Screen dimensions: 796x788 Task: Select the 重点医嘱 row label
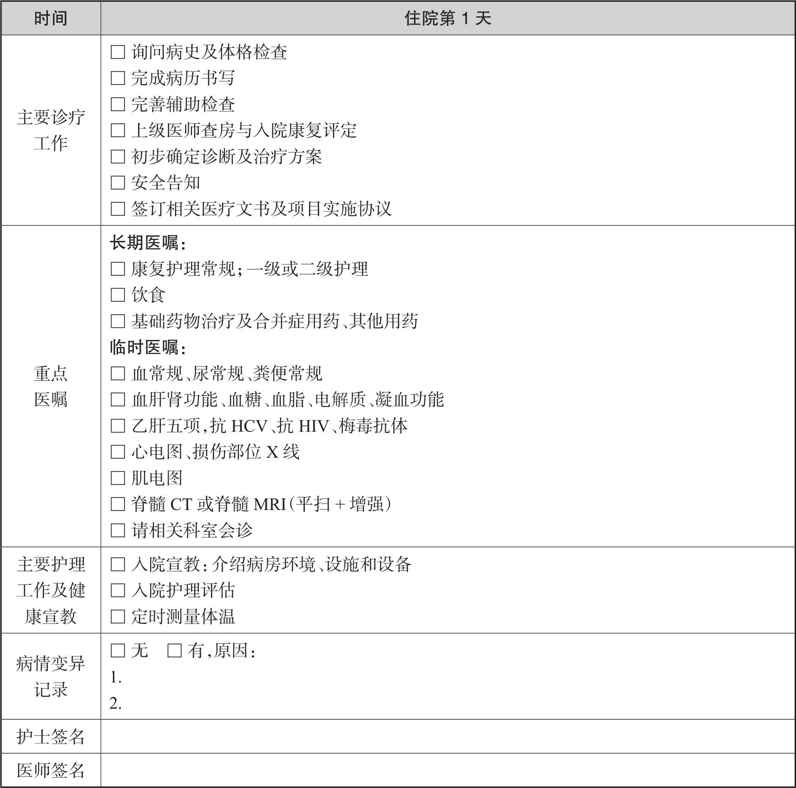tap(51, 386)
